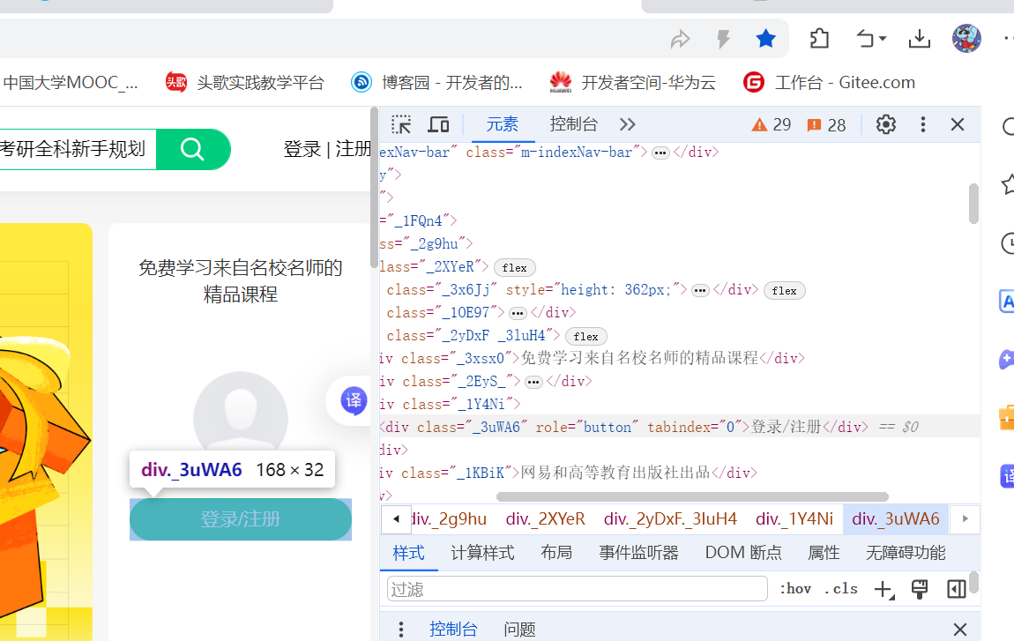Click the purple translate 译 floating icon
1014x641 pixels.
tap(354, 401)
